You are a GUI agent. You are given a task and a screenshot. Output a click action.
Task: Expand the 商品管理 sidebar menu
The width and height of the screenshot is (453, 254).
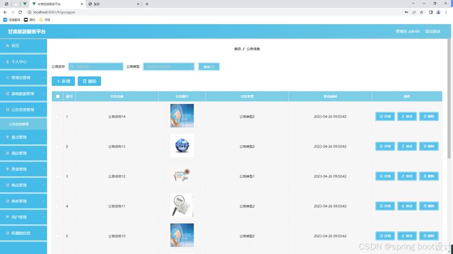pyautogui.click(x=23, y=185)
